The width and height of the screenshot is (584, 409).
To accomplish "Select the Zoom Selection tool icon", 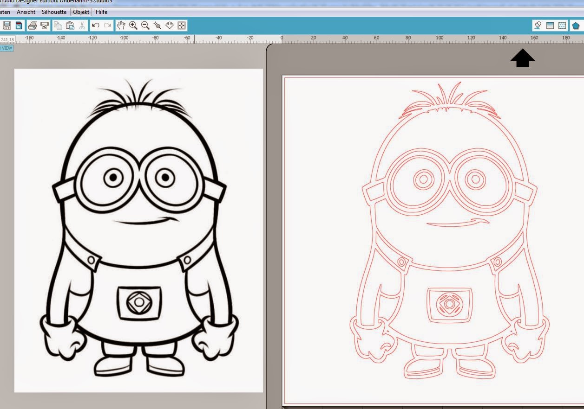I will [x=157, y=25].
